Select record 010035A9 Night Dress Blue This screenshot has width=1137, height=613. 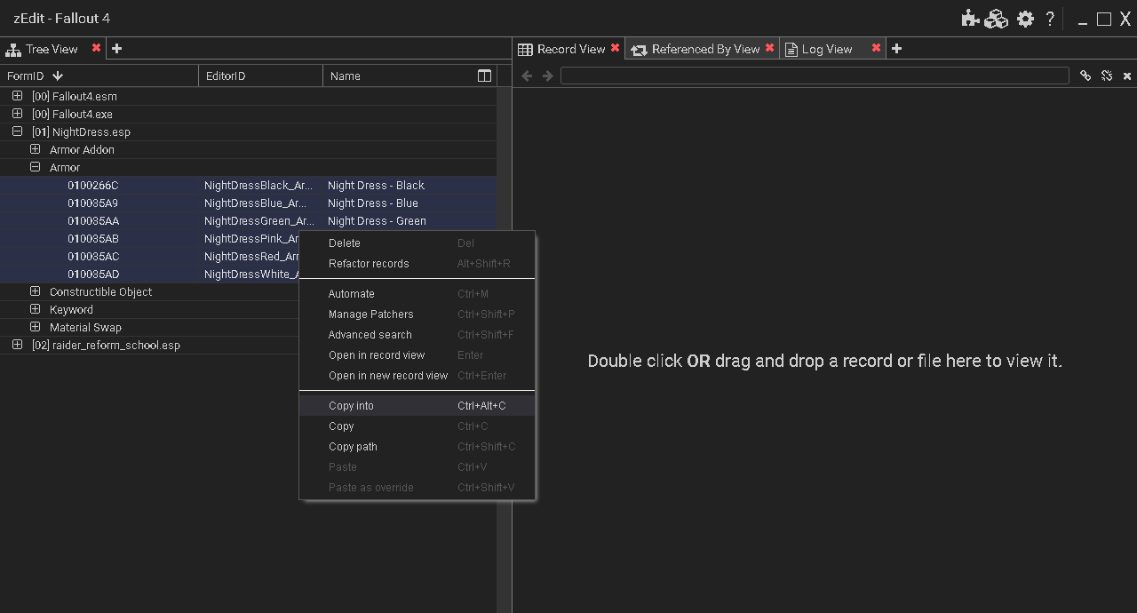click(x=248, y=203)
